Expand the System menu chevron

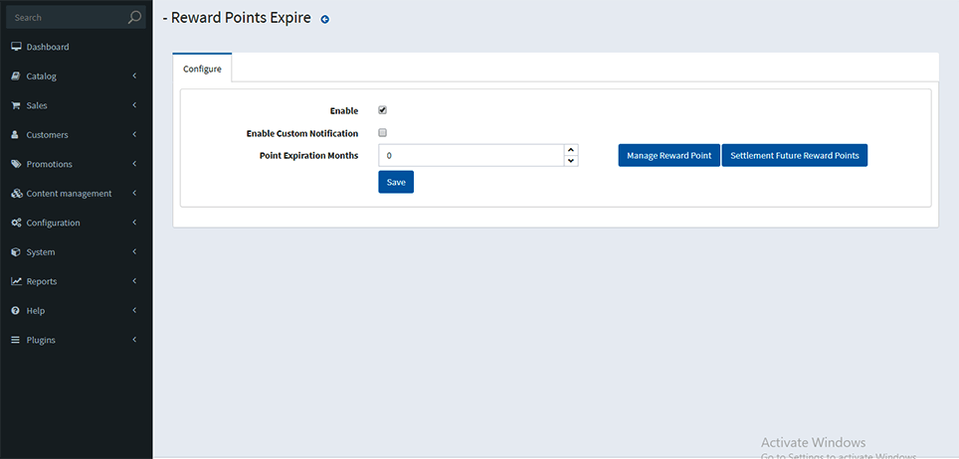[x=134, y=252]
